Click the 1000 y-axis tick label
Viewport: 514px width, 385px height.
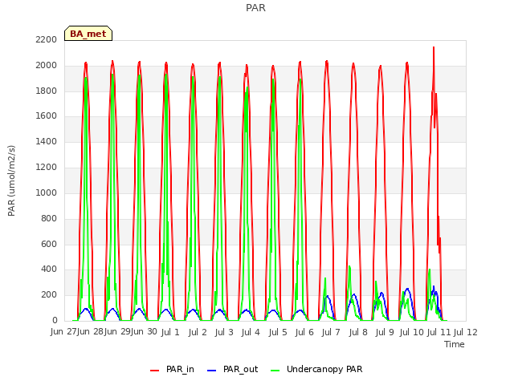click(47, 192)
